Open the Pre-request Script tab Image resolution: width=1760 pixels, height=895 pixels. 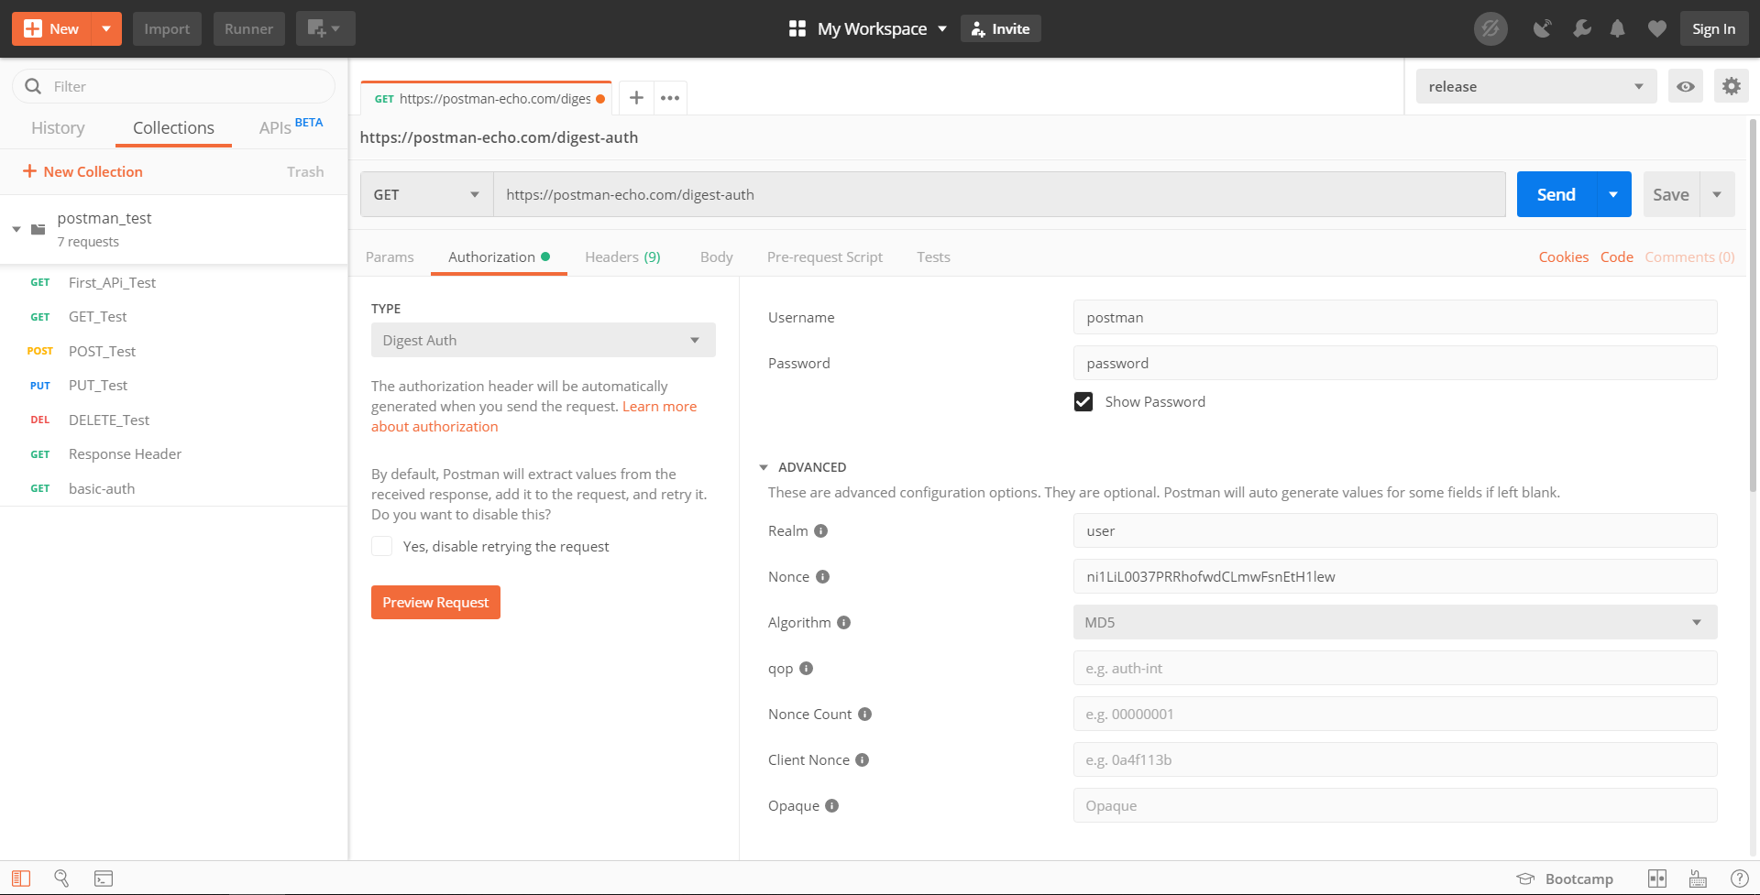click(825, 257)
